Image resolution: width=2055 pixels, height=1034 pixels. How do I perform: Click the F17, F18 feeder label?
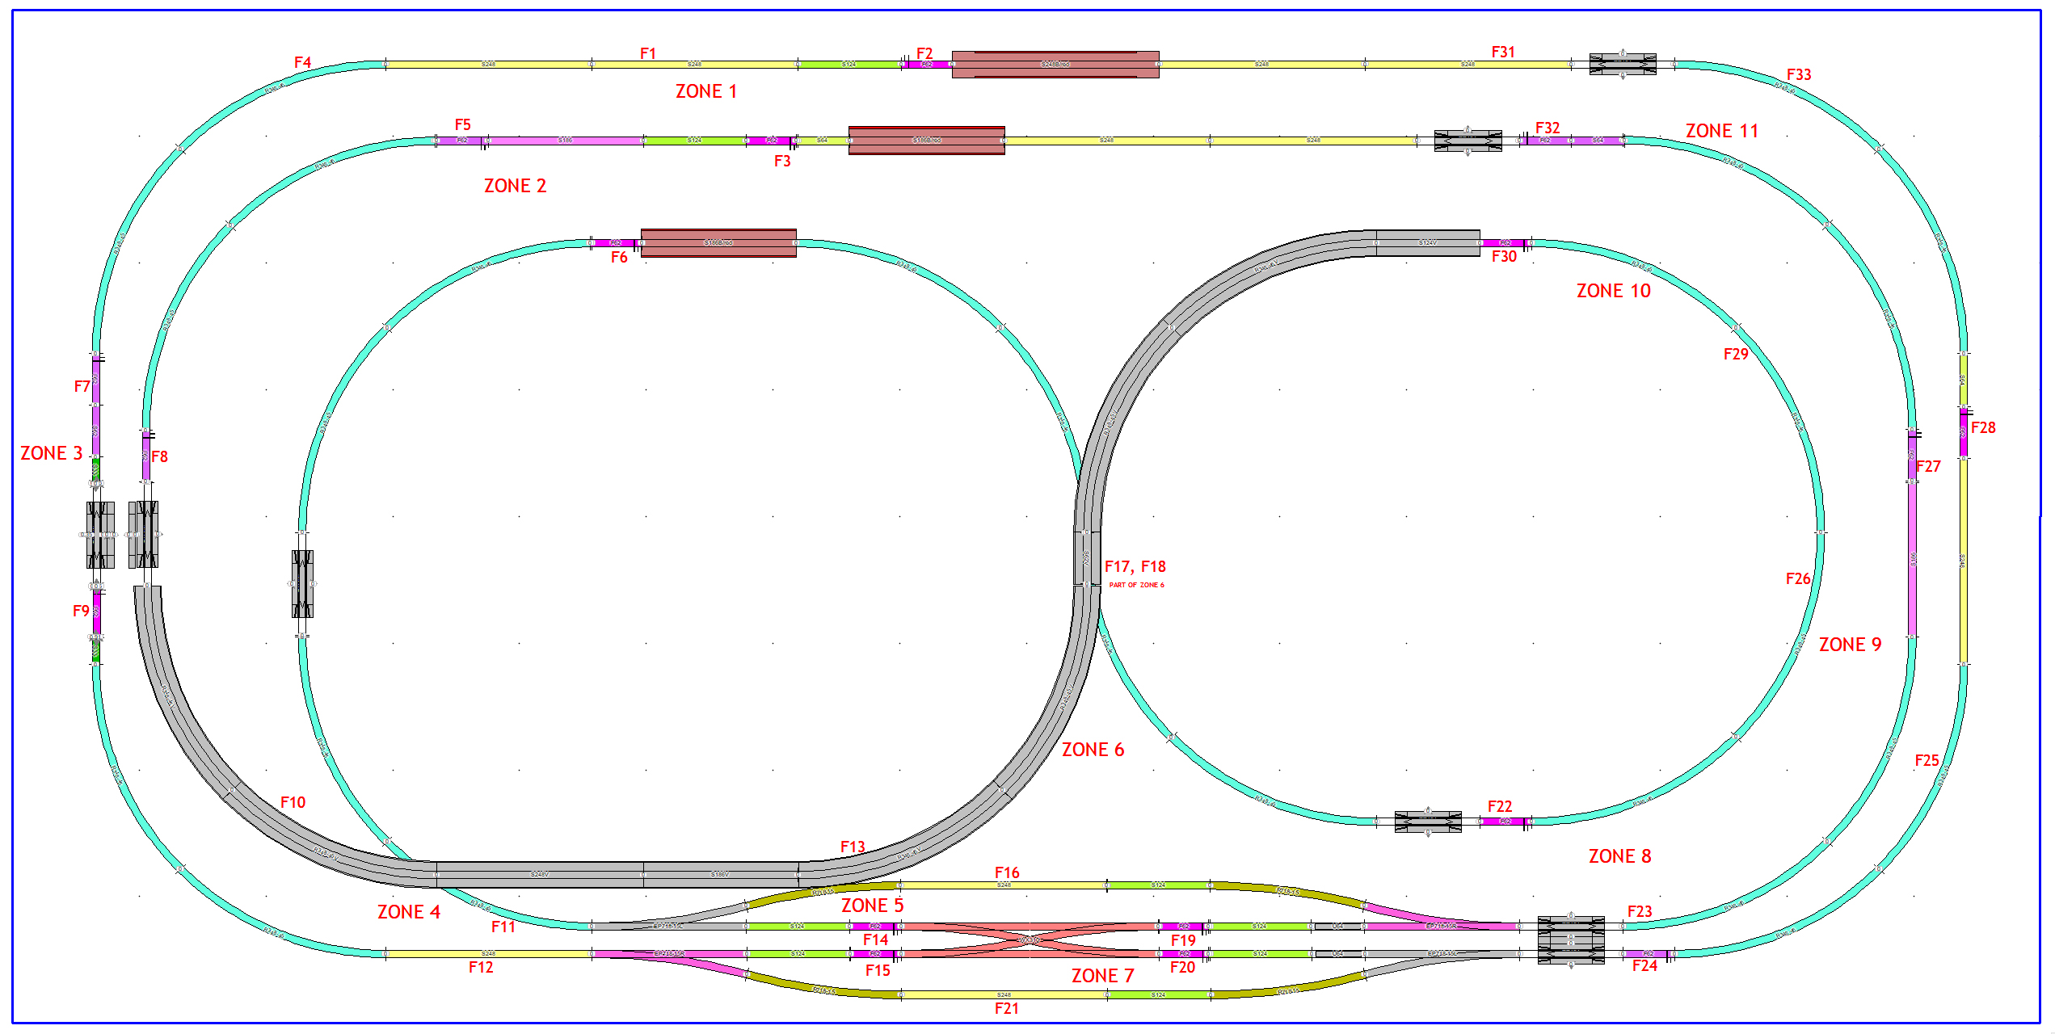pyautogui.click(x=1135, y=567)
